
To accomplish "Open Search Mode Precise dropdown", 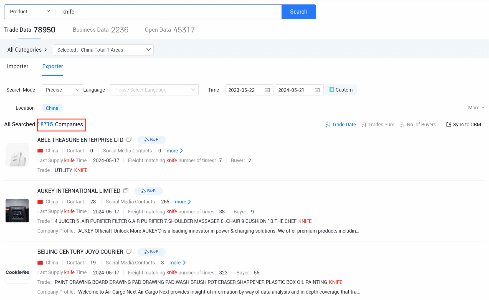I will (x=62, y=90).
